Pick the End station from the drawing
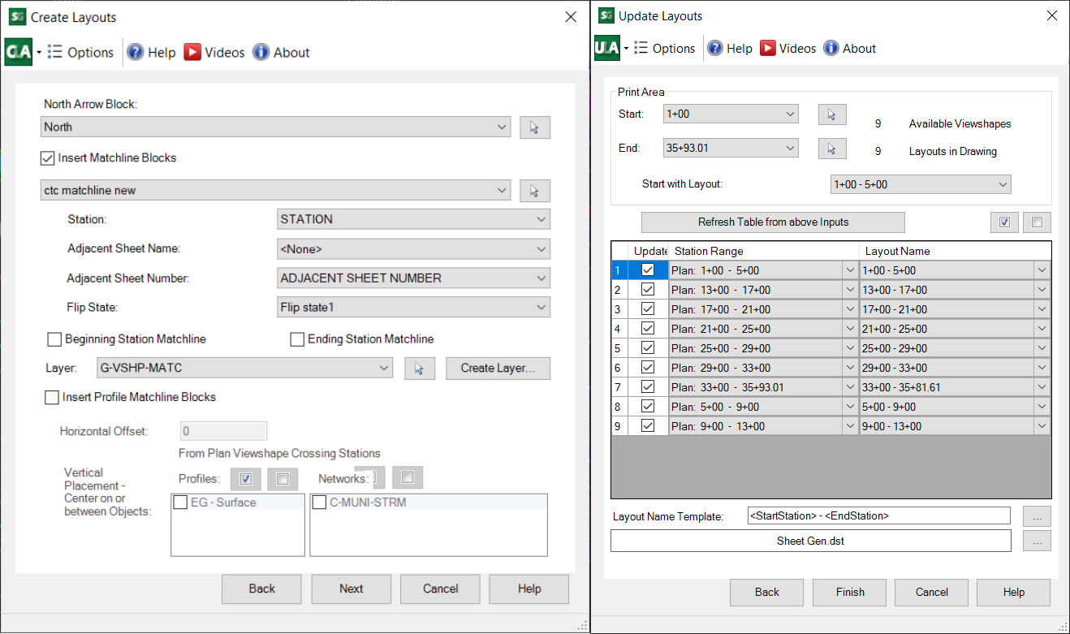 coord(831,149)
